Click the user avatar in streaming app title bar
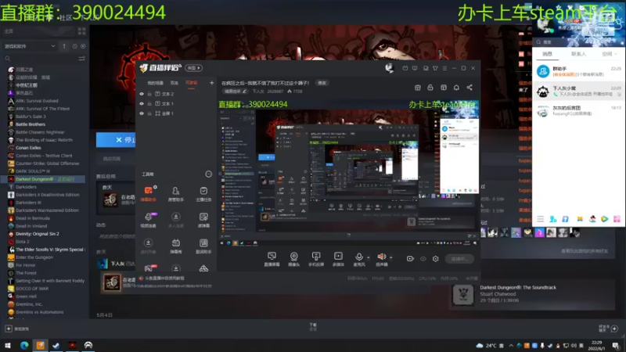626x352 pixels. 389,68
